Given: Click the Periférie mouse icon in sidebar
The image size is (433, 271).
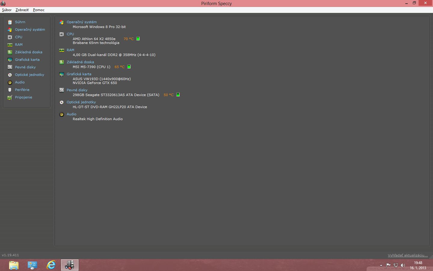Looking at the screenshot, I should coord(10,90).
